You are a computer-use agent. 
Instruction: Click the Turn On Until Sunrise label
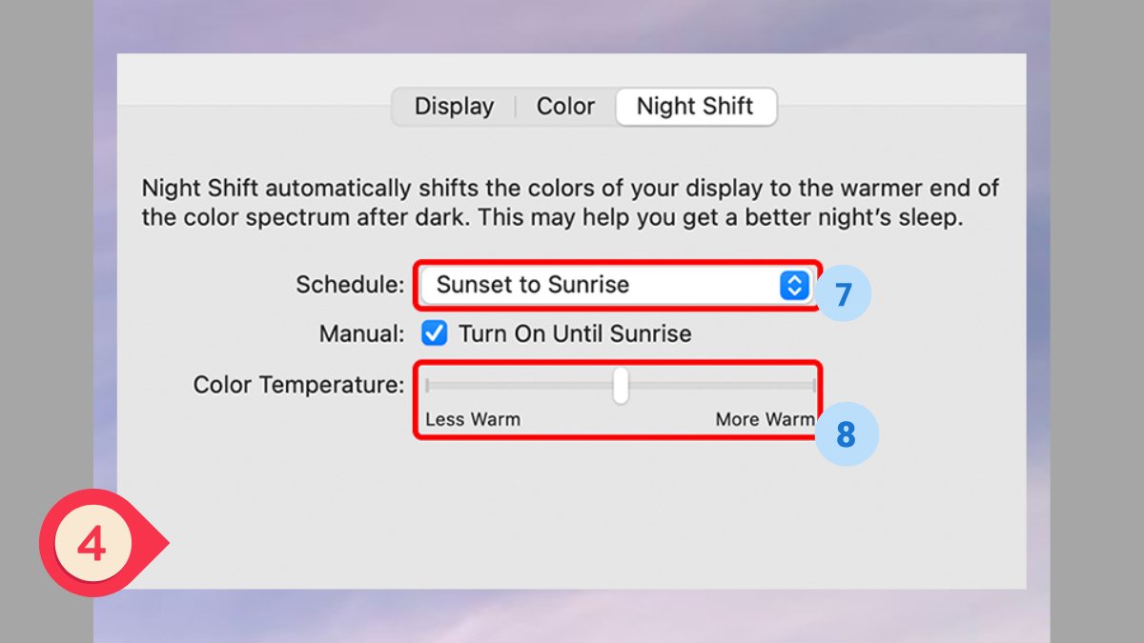(x=575, y=334)
